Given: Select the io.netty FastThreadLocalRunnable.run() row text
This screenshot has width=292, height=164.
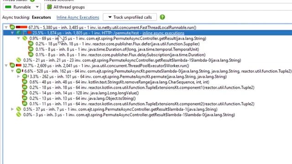Looking at the screenshot, I should click(112, 27).
